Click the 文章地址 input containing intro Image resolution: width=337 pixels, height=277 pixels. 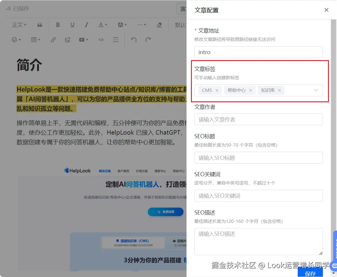(x=258, y=52)
